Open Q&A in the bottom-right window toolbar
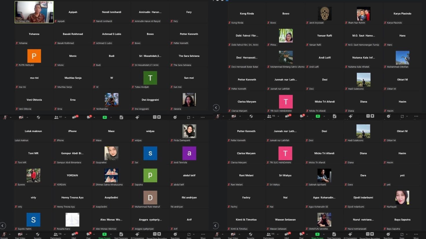 coord(287,235)
